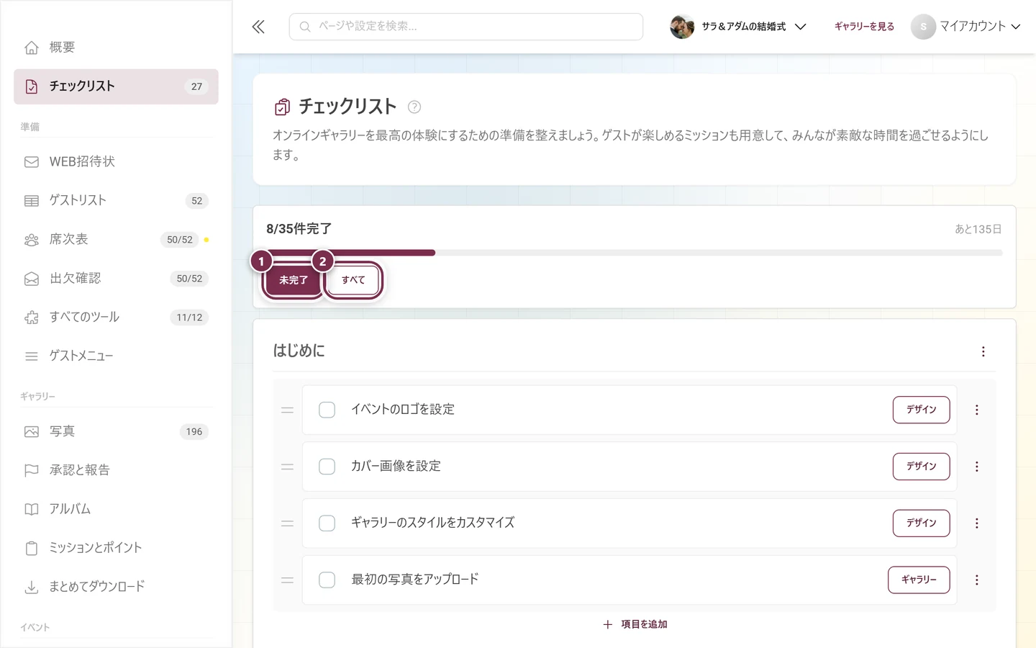
Task: Go to ゲストメニュー in the sidebar
Action: pyautogui.click(x=116, y=356)
